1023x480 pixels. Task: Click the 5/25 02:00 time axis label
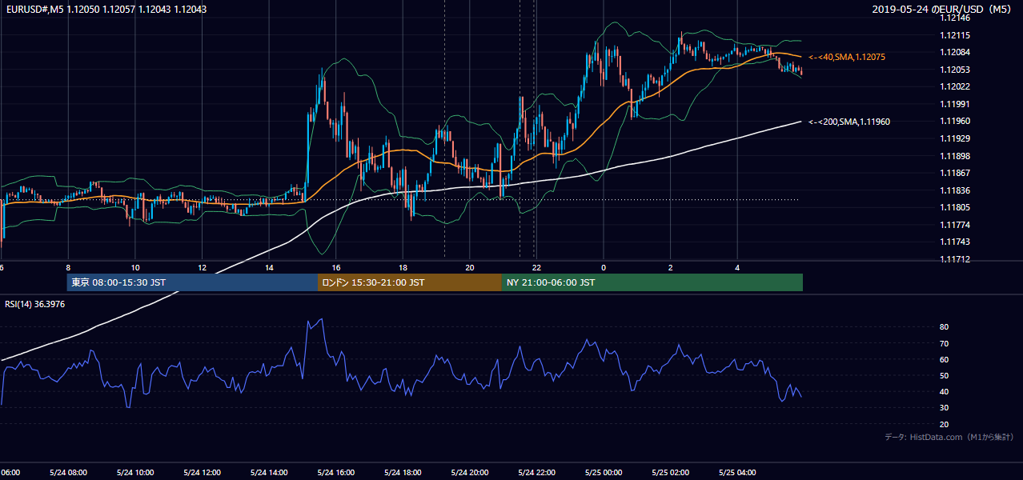(670, 473)
